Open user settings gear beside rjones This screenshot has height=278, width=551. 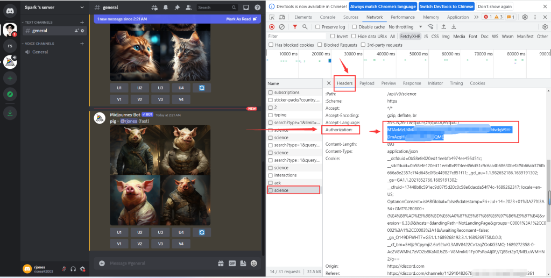pos(83,268)
